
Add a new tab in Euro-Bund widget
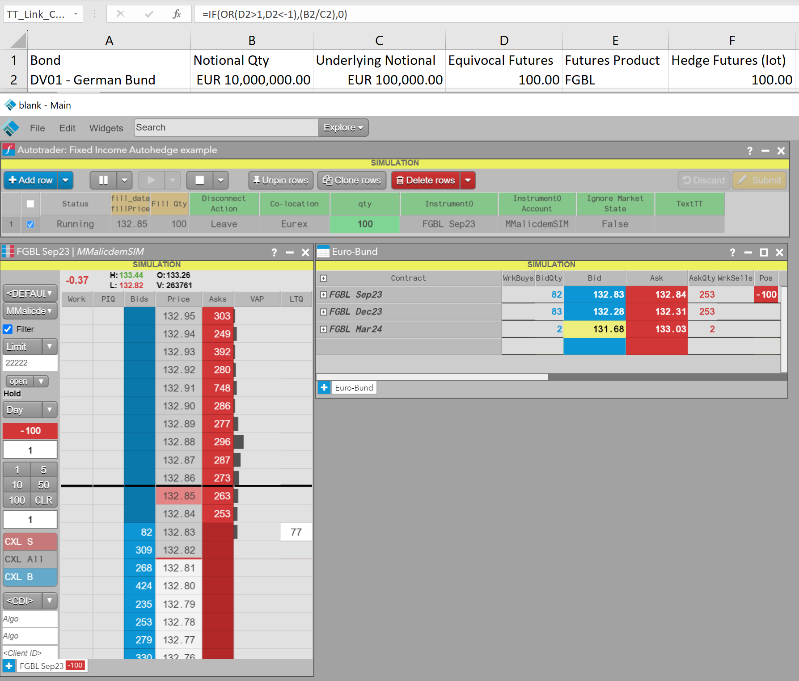324,387
